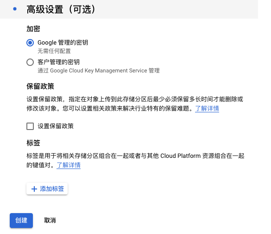The image size is (271, 234).
Task: Open 了解详情 link after 的键值对
Action: (69, 165)
